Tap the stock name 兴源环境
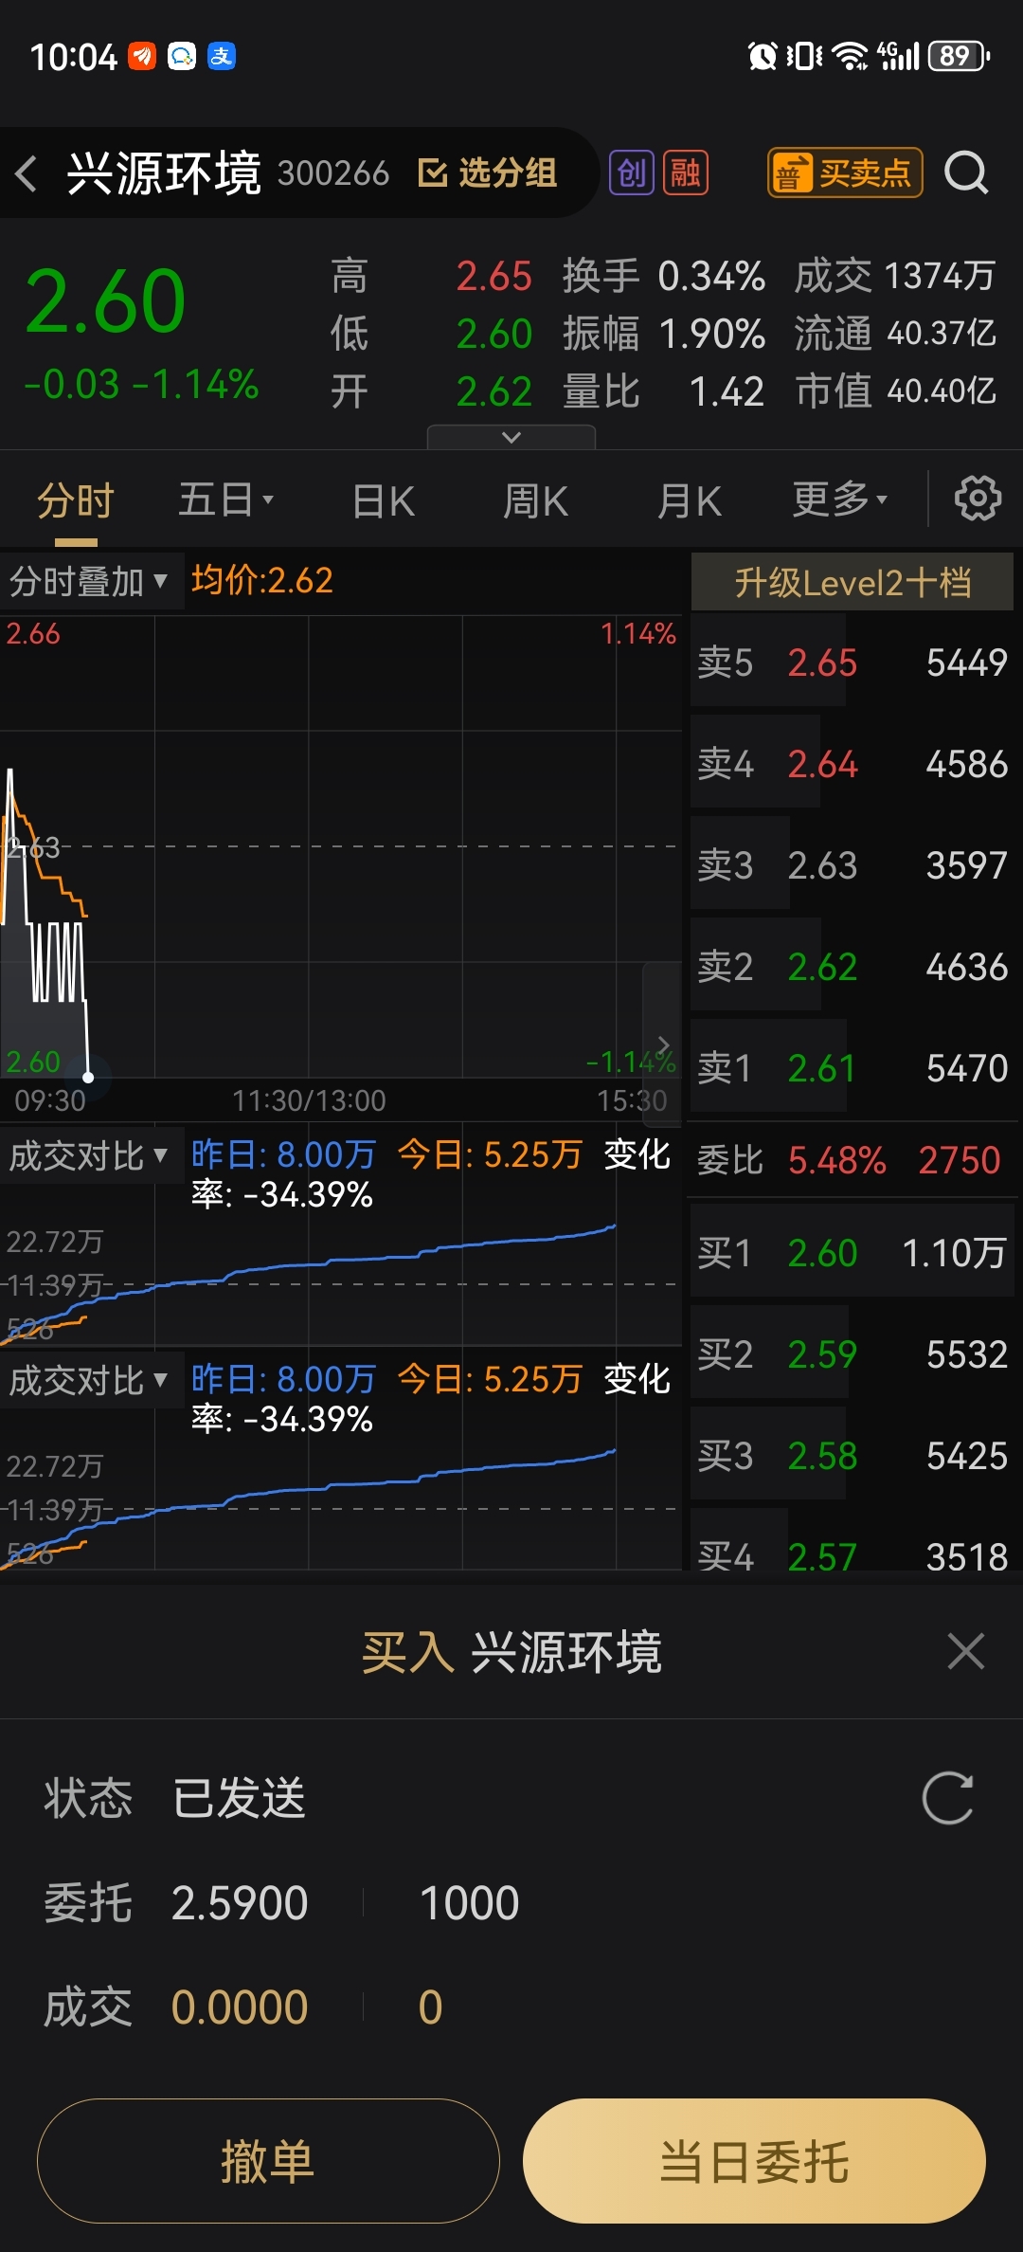The width and height of the screenshot is (1023, 2252). point(164,173)
